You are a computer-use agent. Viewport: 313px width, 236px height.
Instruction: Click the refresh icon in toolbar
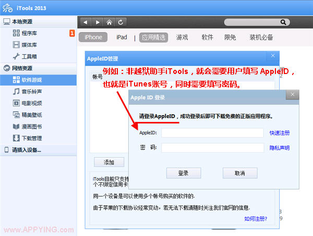[x=121, y=22]
